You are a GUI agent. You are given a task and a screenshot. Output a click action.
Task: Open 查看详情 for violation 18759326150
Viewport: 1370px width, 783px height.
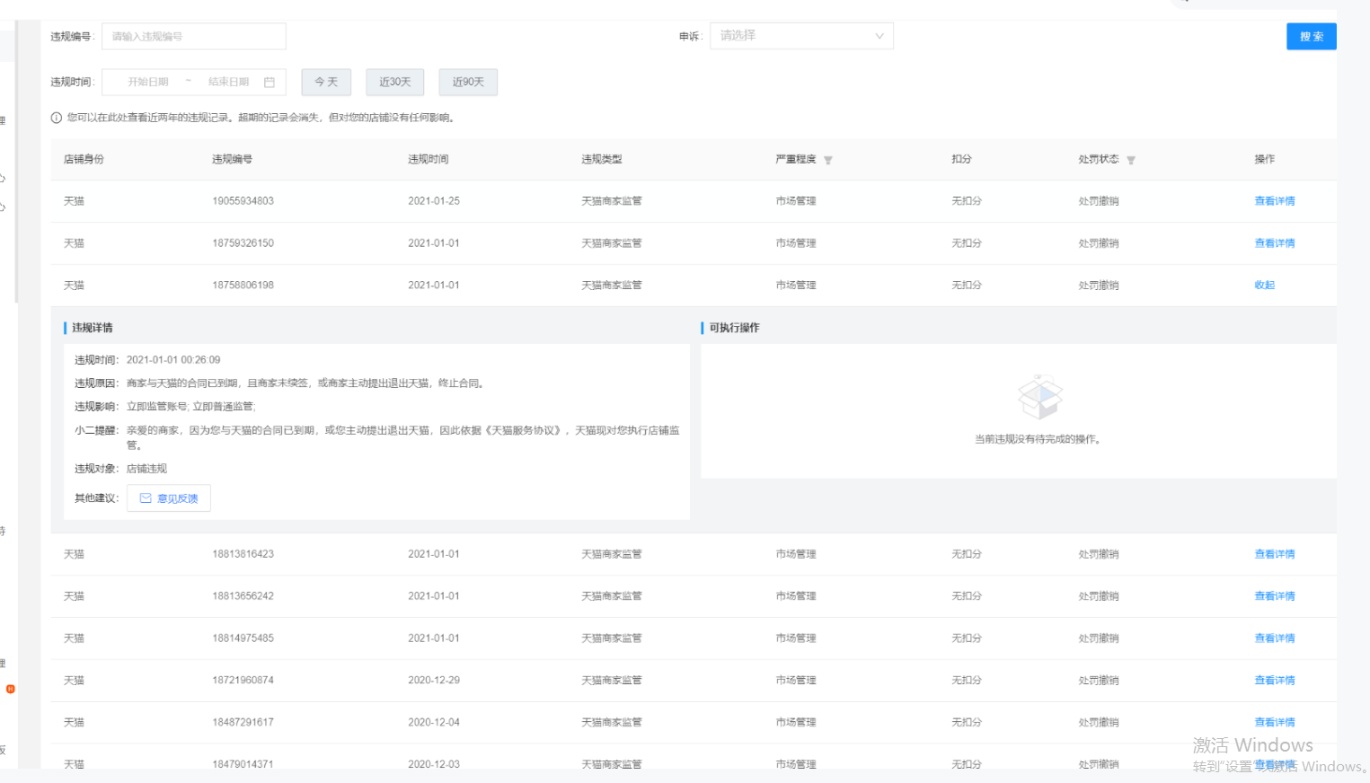click(1275, 243)
